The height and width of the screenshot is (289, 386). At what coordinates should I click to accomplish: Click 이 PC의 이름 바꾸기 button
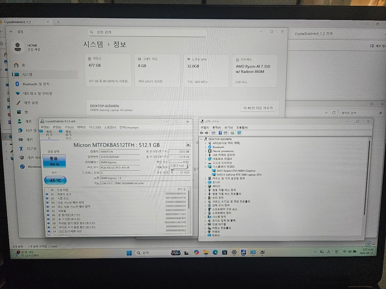tap(258, 108)
